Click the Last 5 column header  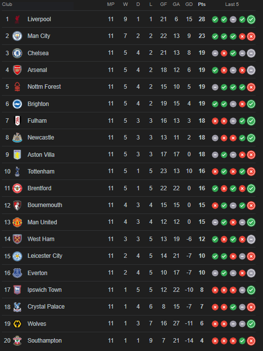pos(232,4)
